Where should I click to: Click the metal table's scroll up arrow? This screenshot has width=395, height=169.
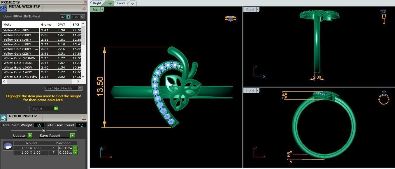(x=83, y=24)
